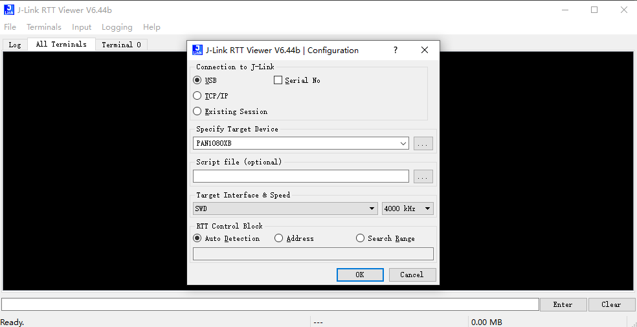The width and height of the screenshot is (637, 327).
Task: Expand the target device PAN1080XB combo box
Action: (x=403, y=143)
